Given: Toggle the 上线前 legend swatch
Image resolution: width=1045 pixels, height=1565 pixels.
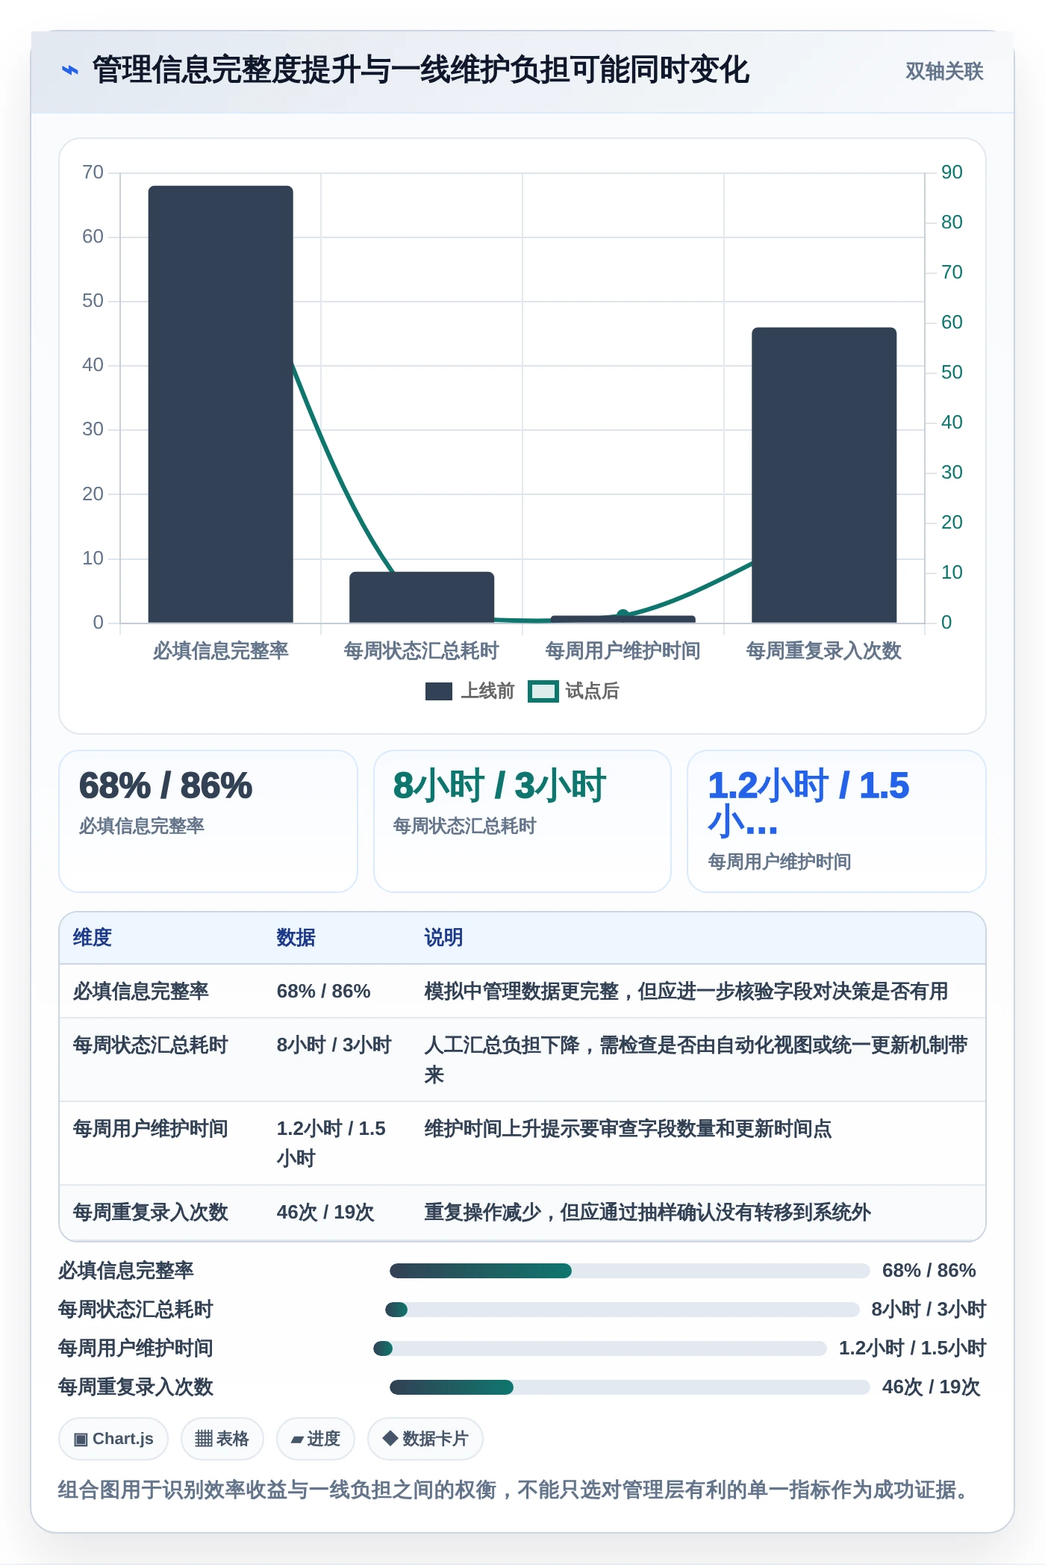Looking at the screenshot, I should point(439,691).
